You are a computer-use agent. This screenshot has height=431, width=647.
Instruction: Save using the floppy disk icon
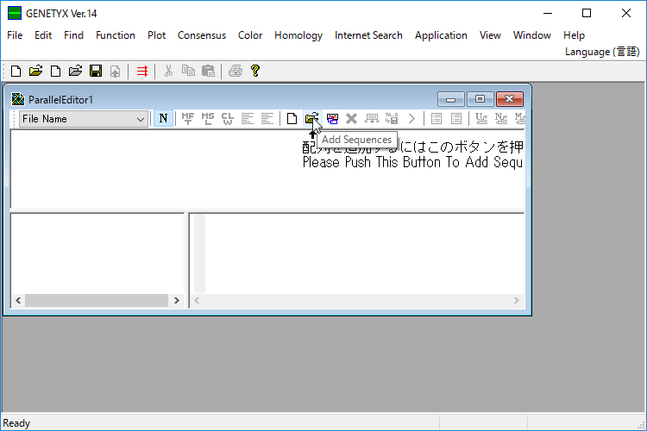96,71
